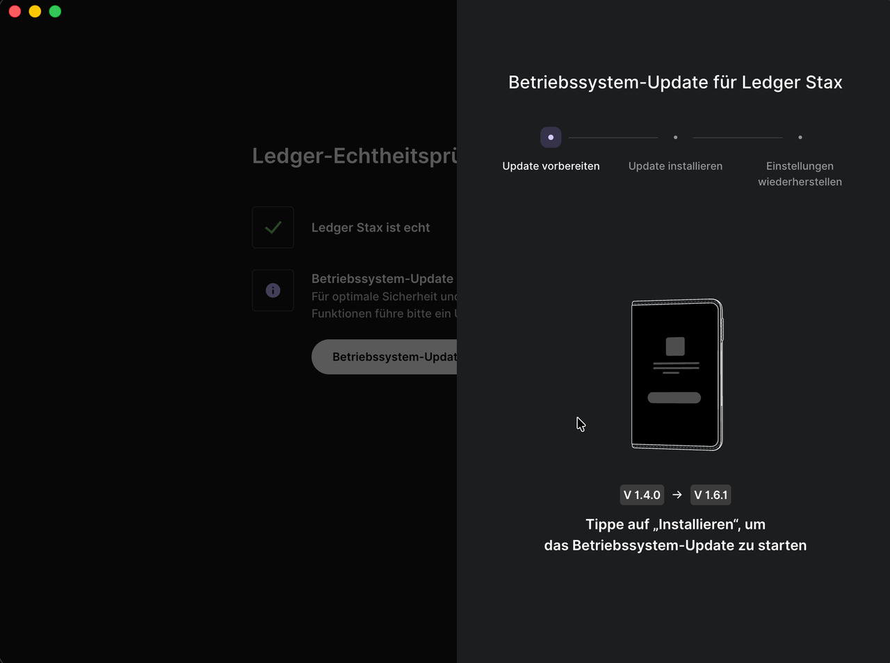Screen dimensions: 890x663
Task: Select the Update installieren step label
Action: tap(675, 166)
